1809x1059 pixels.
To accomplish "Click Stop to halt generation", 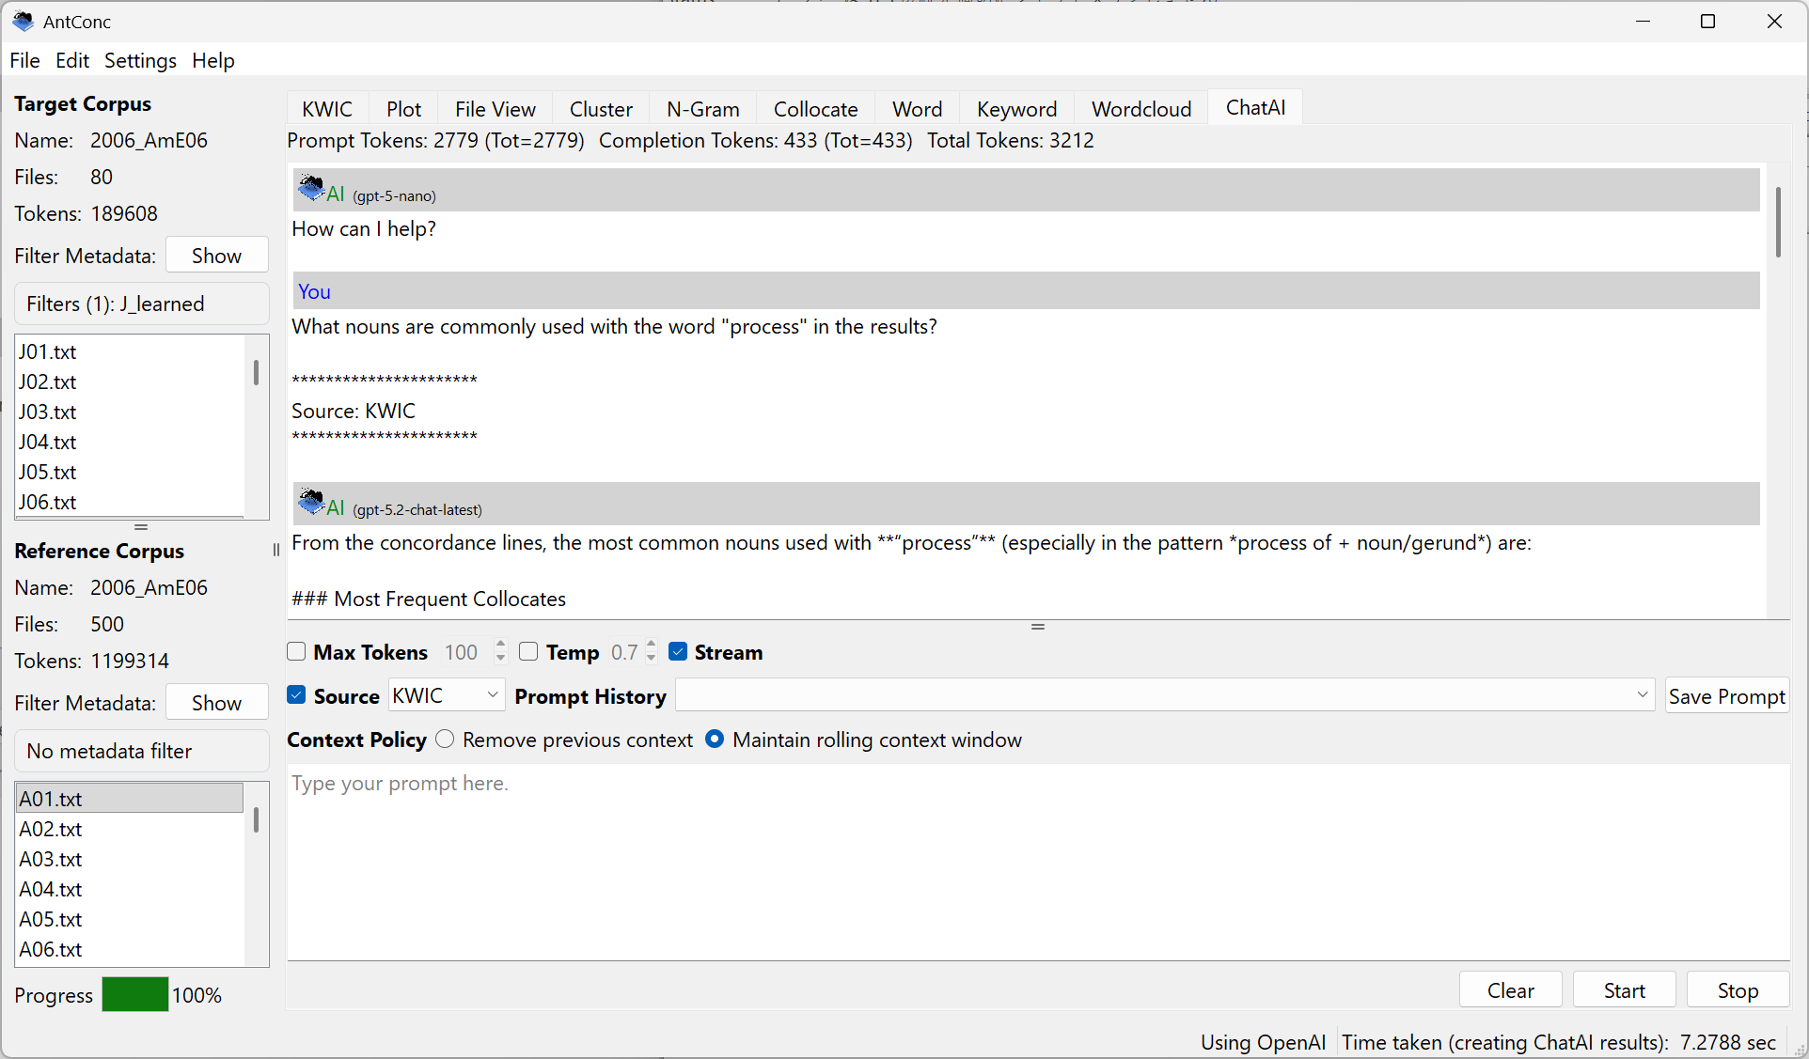I will click(x=1738, y=990).
